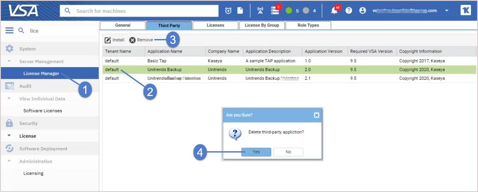Click the Security padlock icon
Screen dimensions: 478x192
coord(10,123)
